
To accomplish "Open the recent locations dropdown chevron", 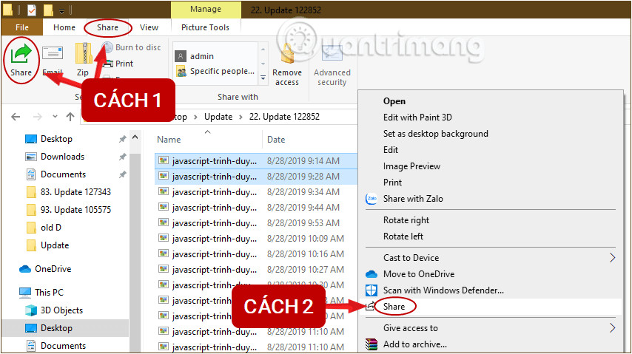I will [x=55, y=116].
